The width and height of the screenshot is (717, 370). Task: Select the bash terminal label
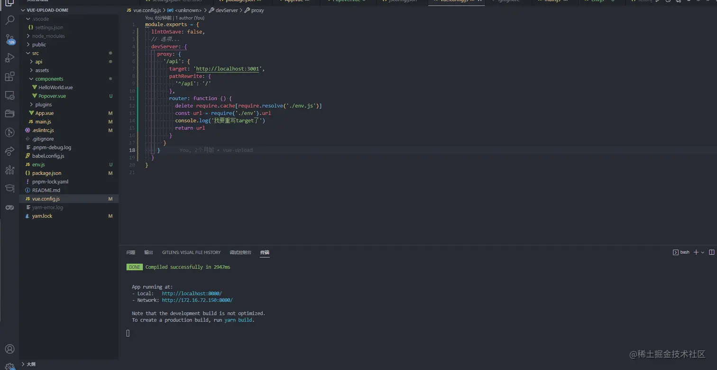[681, 252]
